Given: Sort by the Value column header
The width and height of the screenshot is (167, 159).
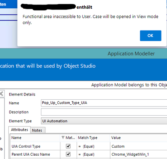Looking at the screenshot, I should pyautogui.click(x=139, y=138).
